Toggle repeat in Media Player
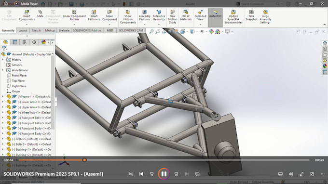328x184 pixels. (197, 174)
